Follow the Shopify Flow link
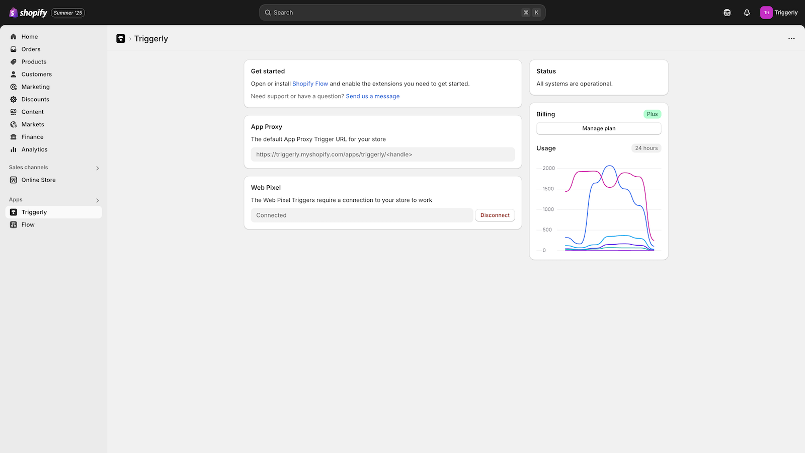This screenshot has height=453, width=805. [310, 84]
